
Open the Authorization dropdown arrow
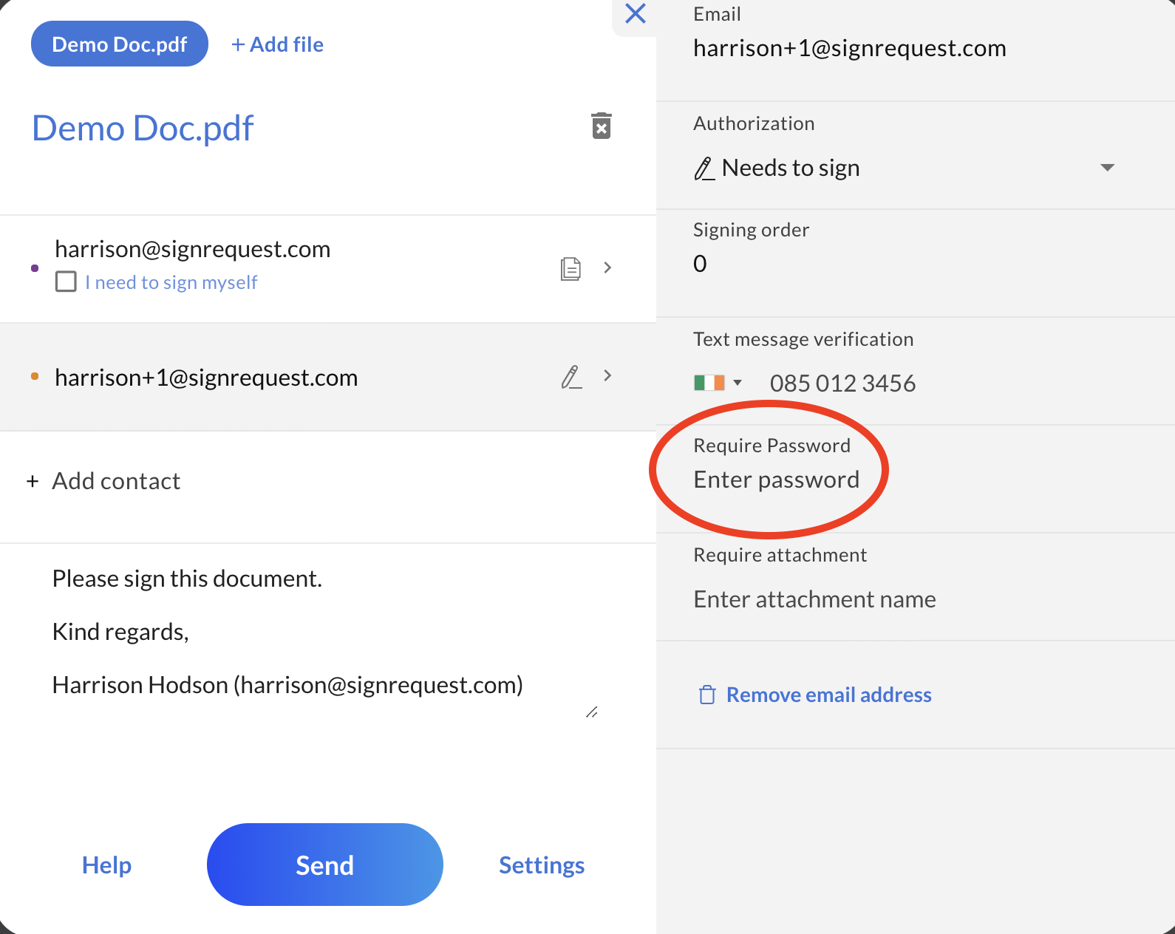1107,168
